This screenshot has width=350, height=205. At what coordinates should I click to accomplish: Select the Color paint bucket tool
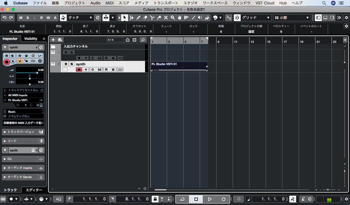[207, 18]
